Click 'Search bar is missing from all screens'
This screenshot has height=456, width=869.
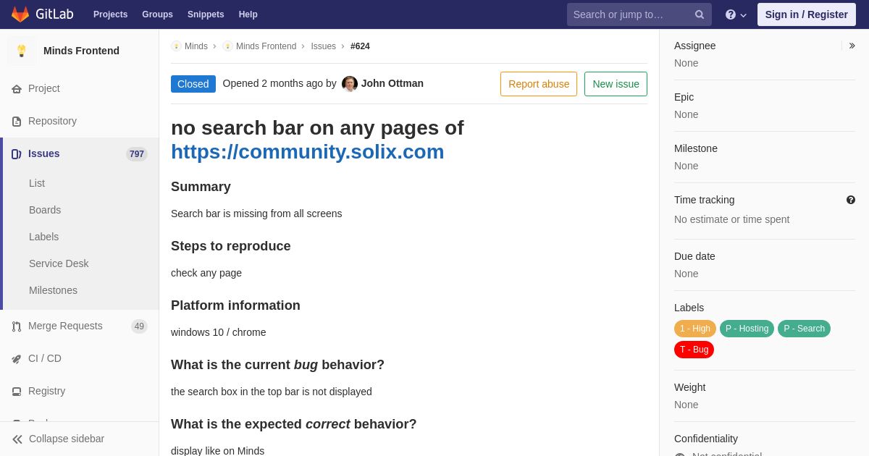pyautogui.click(x=256, y=214)
